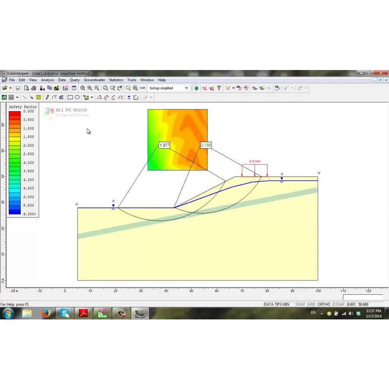
Task: Open the Groundwater menu
Action: (x=94, y=80)
